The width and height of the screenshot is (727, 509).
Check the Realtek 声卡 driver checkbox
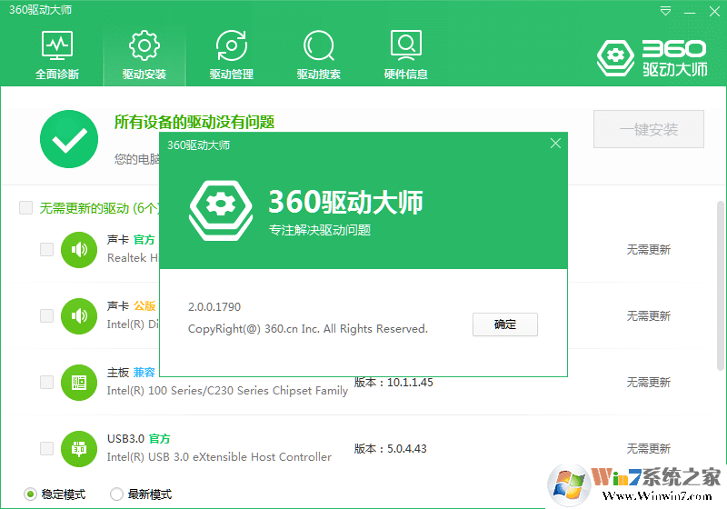tap(46, 249)
